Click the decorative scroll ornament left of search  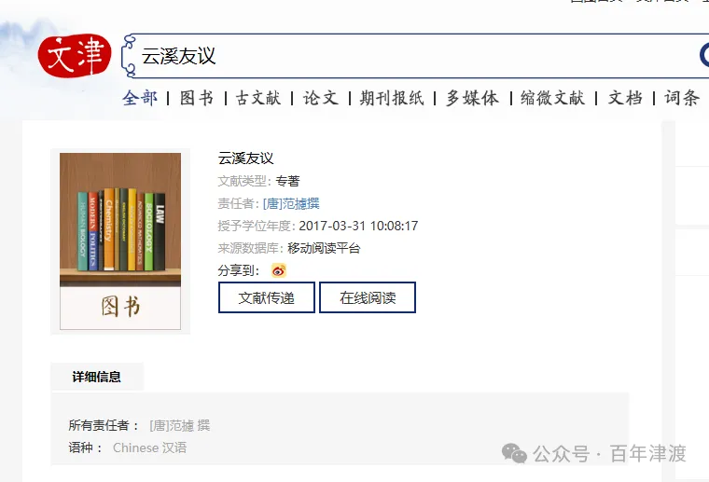129,56
